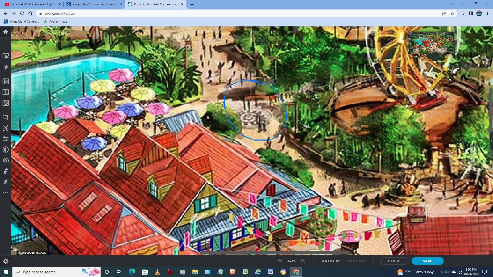493x277 pixels.
Task: Zoom in with the magnifier plus icon
Action: [303, 261]
